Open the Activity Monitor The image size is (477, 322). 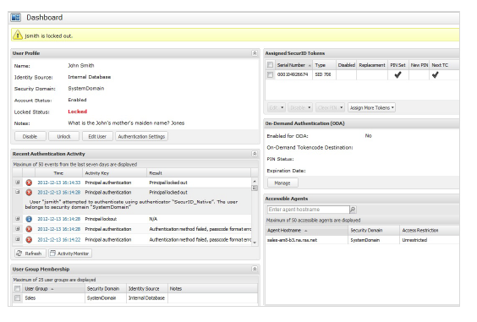coord(70,254)
